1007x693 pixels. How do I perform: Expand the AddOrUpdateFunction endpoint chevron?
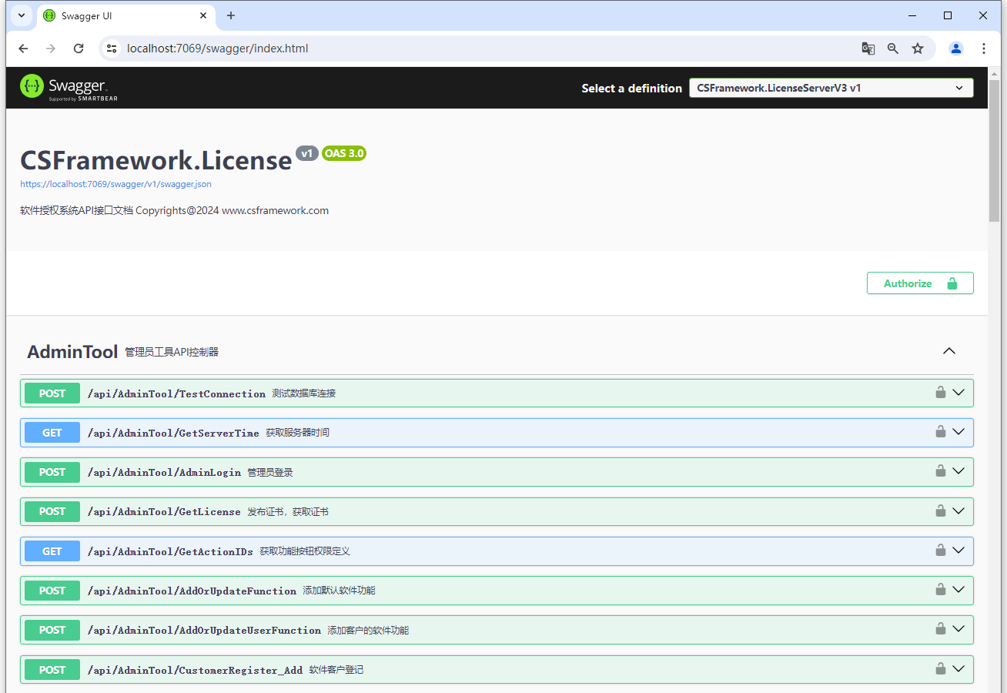958,589
